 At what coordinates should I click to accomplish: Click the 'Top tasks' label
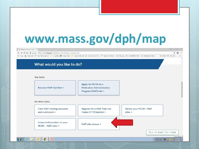(40, 77)
